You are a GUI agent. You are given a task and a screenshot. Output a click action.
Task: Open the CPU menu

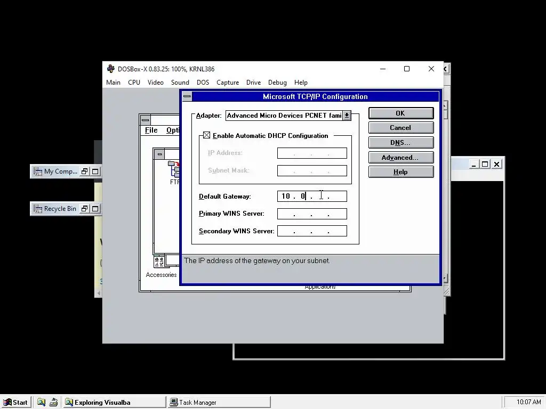(134, 83)
